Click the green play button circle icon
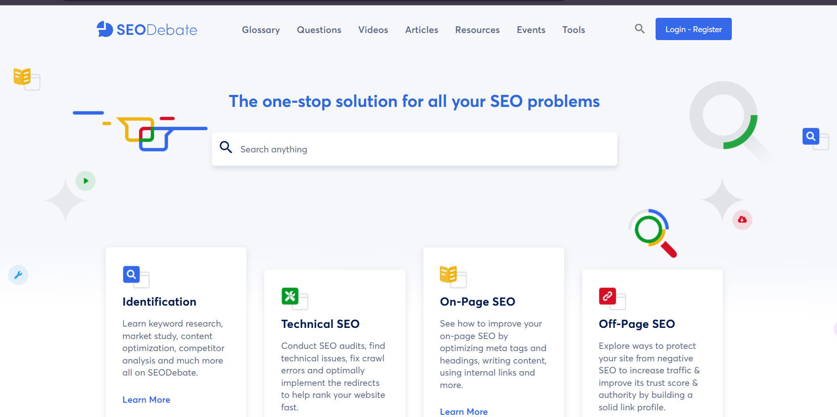The width and height of the screenshot is (837, 417). click(x=86, y=181)
